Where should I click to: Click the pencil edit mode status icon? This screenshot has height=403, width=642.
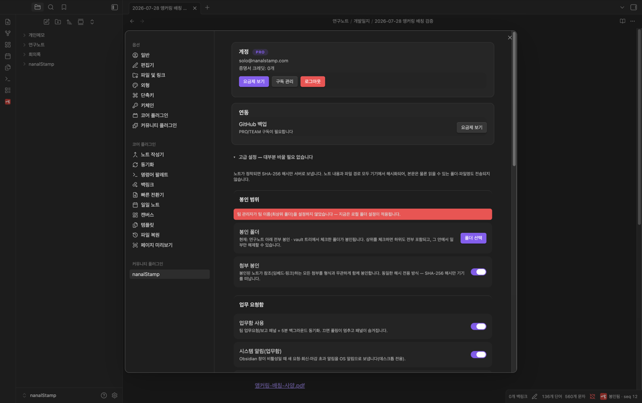pyautogui.click(x=535, y=397)
